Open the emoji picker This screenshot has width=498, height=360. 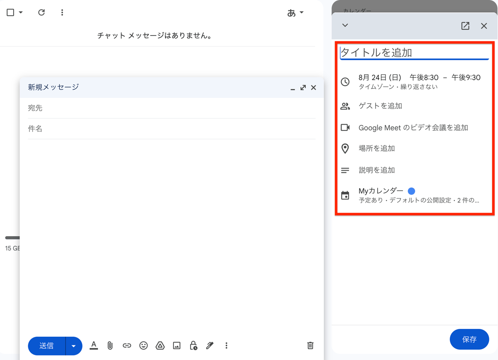coord(144,345)
